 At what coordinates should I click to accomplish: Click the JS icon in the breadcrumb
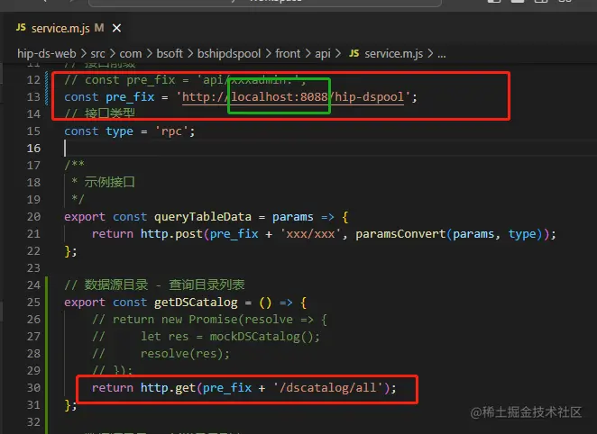pos(354,53)
